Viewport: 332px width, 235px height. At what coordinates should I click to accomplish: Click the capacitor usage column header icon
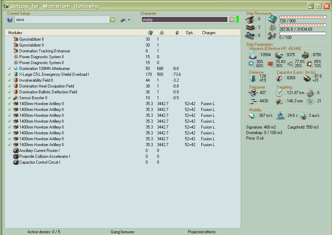tap(177, 33)
